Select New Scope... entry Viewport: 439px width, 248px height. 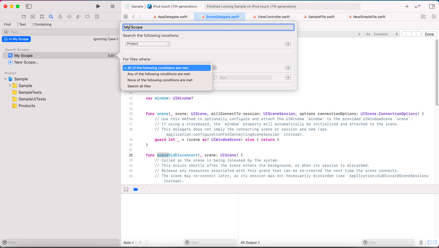[x=26, y=62]
